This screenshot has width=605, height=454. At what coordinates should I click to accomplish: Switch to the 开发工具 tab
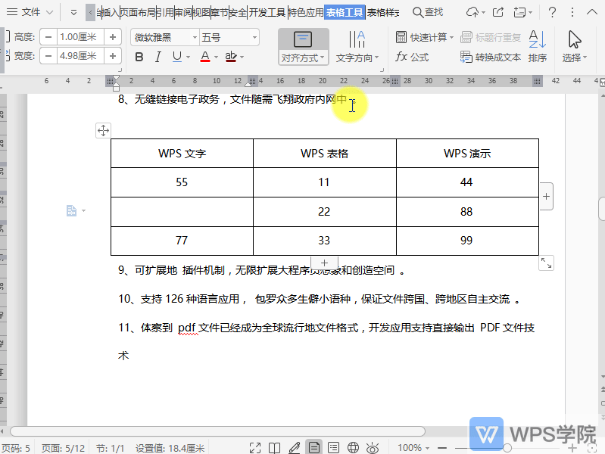click(267, 13)
